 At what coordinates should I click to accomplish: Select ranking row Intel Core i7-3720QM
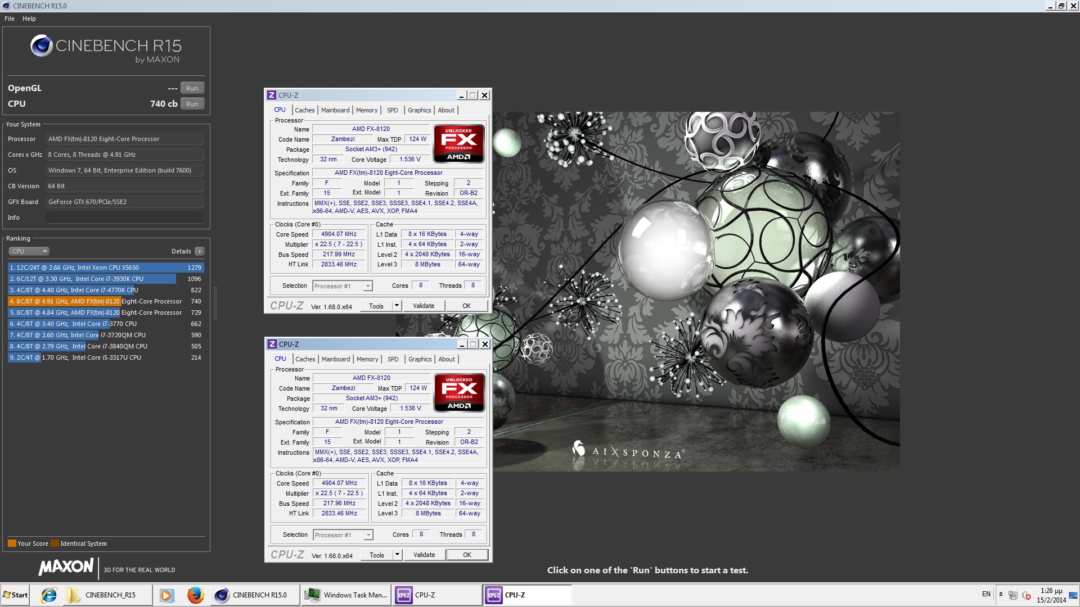[x=106, y=335]
